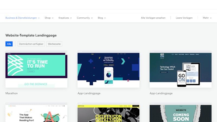
Task: Expand the chevron next to Shop
Action: (x=53, y=18)
